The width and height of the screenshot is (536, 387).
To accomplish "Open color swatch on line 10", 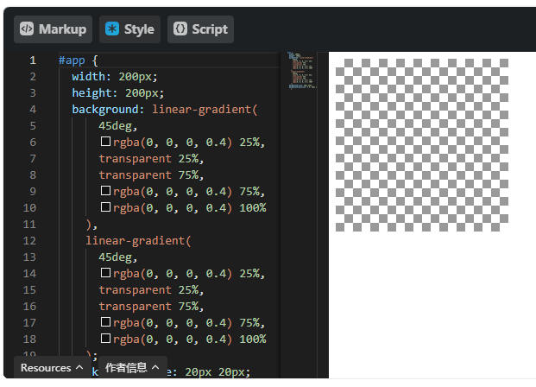I will coord(105,207).
